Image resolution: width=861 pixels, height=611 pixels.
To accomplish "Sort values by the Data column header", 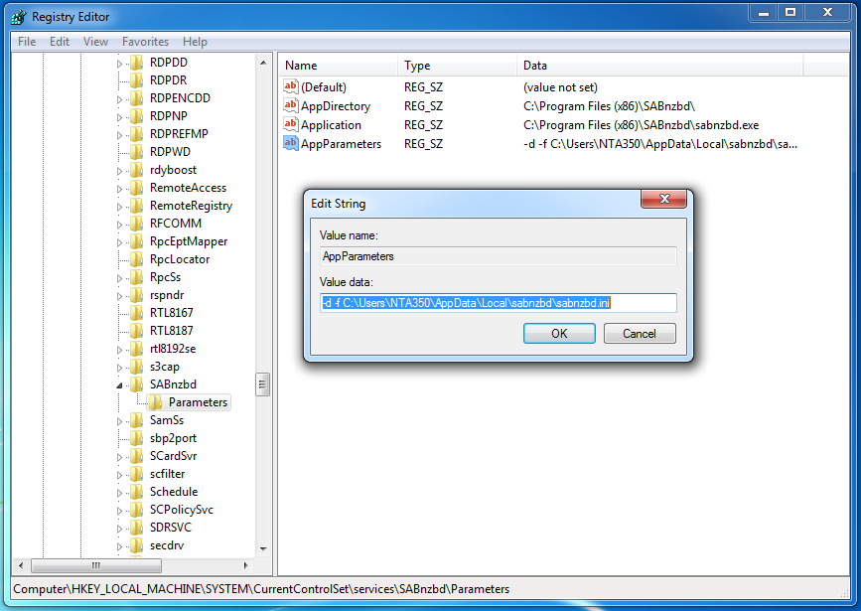I will tap(660, 66).
